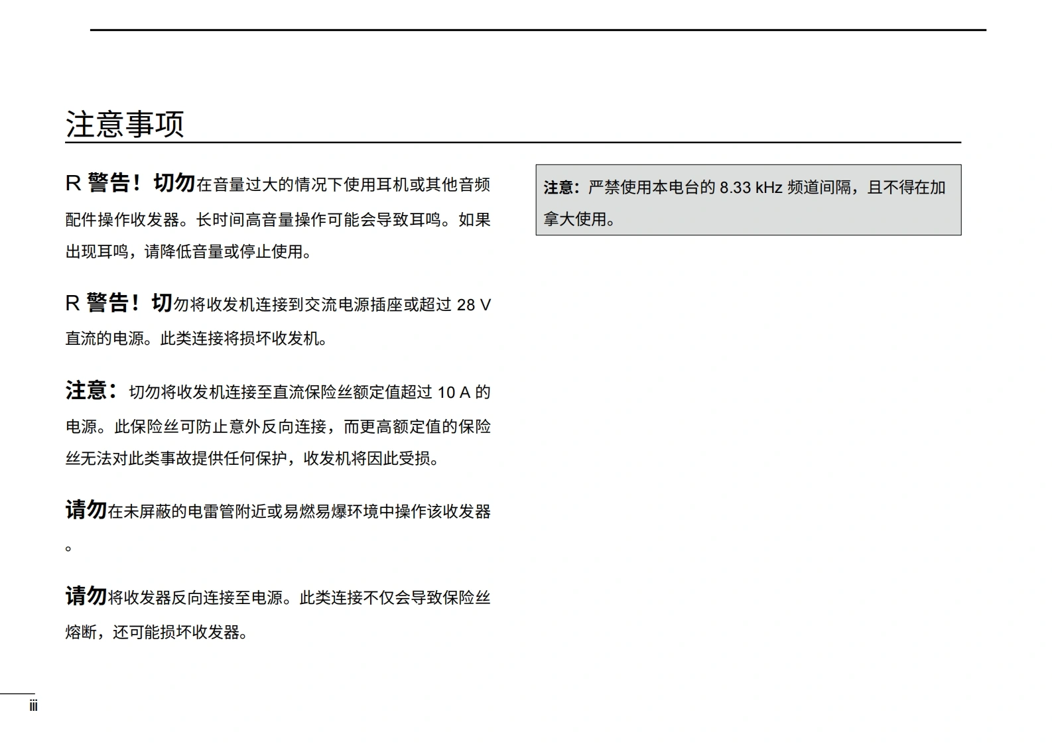Click 请勿 before 在未屏蔽的电雷管附近

86,510
